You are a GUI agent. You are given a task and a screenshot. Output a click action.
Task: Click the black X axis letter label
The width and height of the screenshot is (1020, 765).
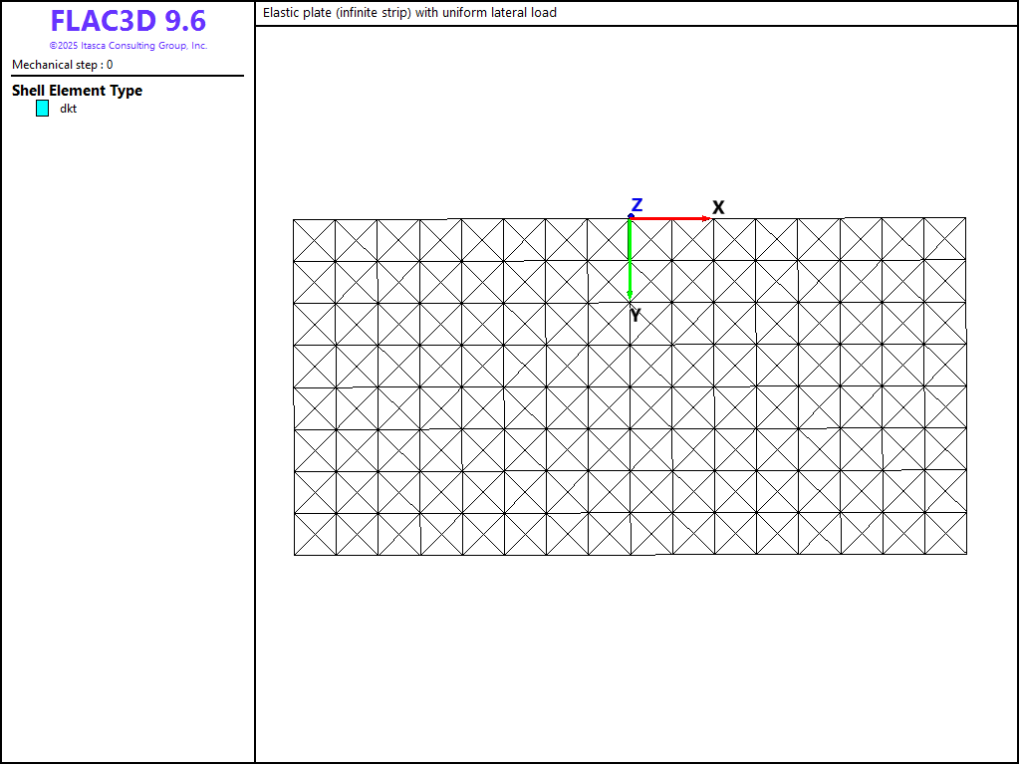click(x=718, y=207)
